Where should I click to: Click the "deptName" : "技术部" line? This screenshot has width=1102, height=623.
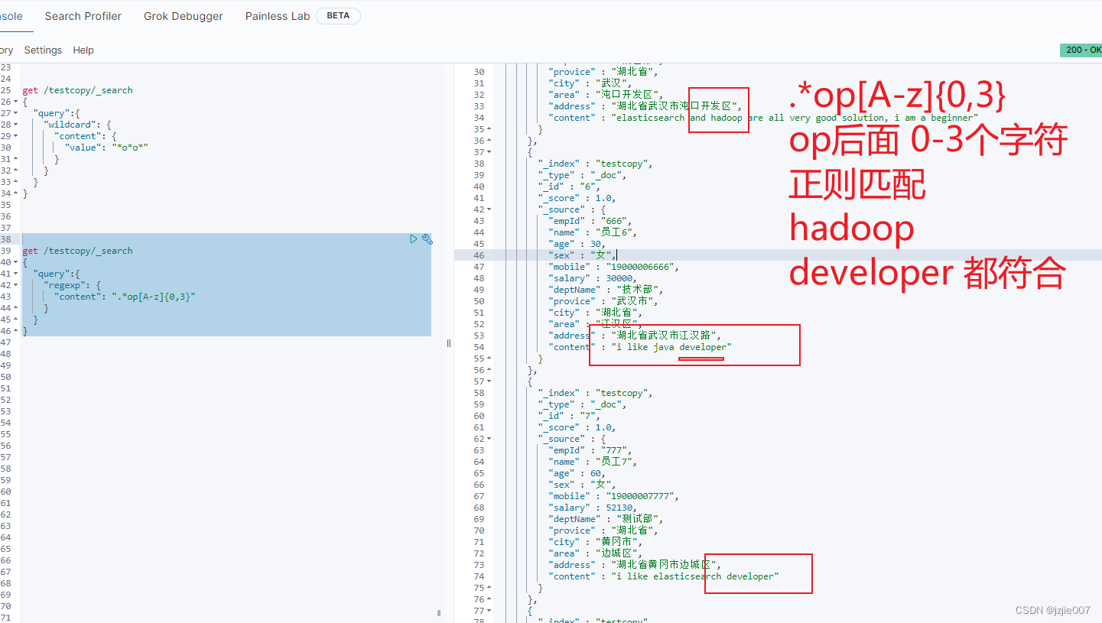606,290
